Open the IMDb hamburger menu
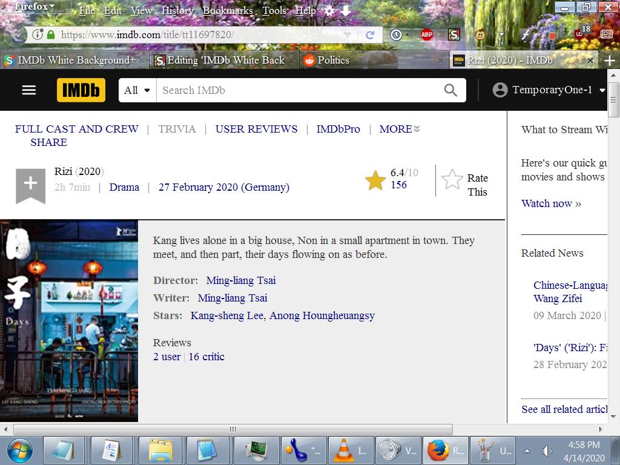The height and width of the screenshot is (465, 620). 29,90
